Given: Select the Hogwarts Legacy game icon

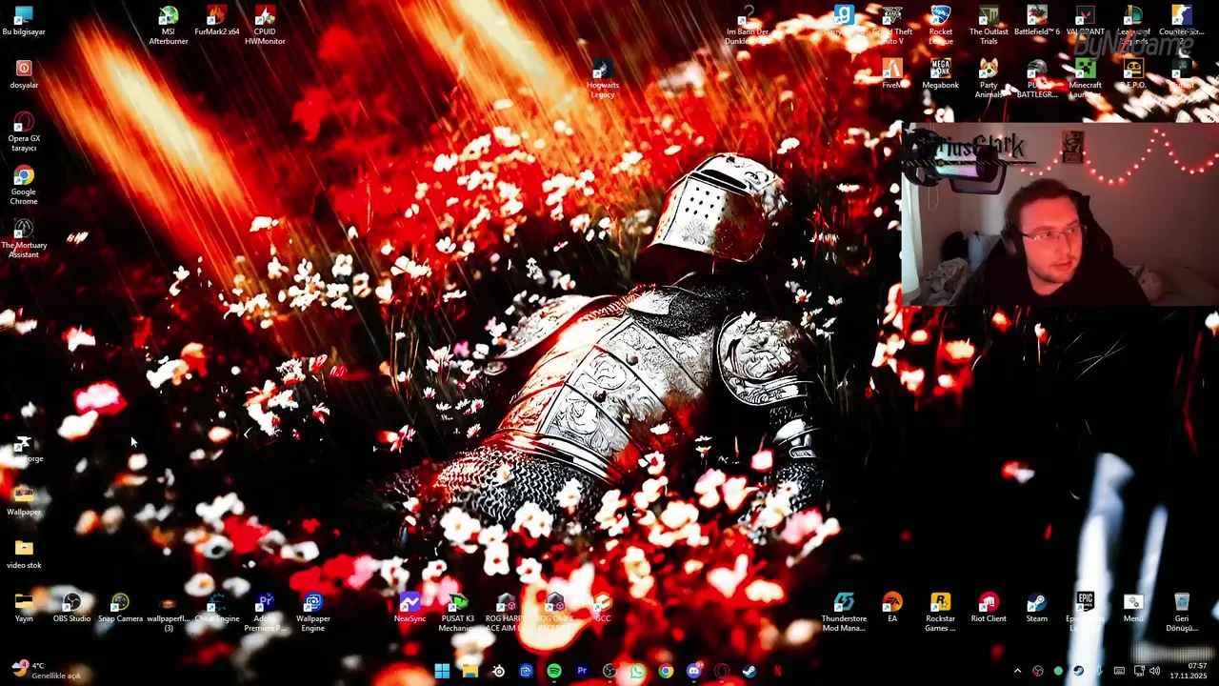Looking at the screenshot, I should 603,79.
